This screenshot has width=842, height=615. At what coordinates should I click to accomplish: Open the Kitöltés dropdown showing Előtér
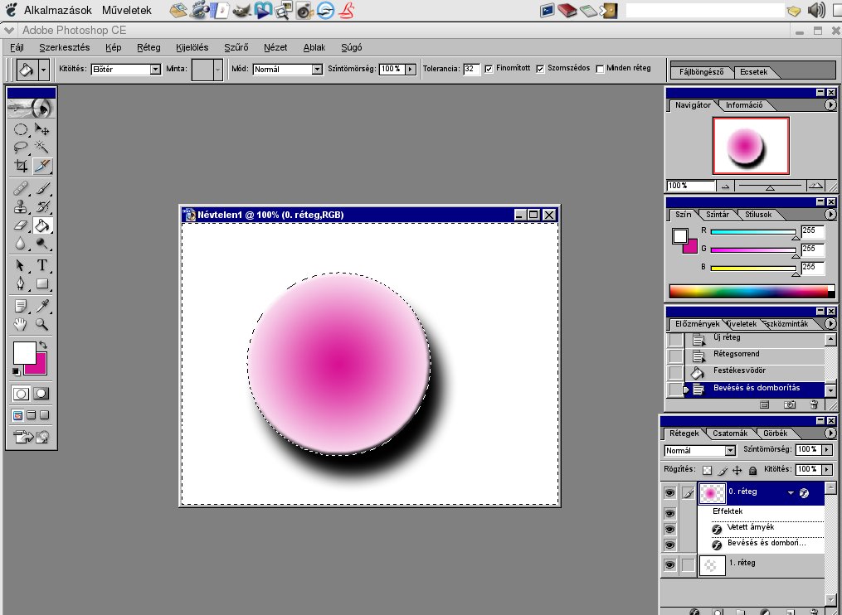pos(125,70)
